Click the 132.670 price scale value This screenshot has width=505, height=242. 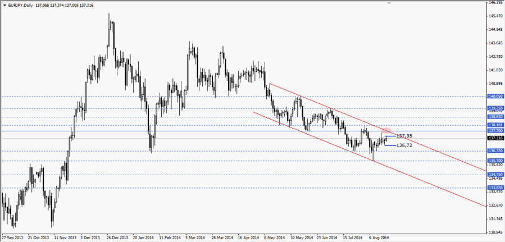tap(496, 205)
